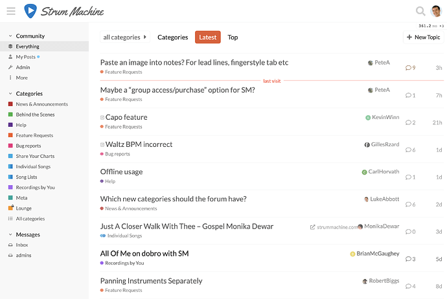Screen dimensions: 447x299
Task: Open the hamburger sidebar menu icon
Action: (11, 11)
